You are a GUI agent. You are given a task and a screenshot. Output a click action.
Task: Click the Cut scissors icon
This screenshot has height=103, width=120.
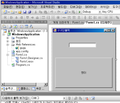tap(36, 12)
